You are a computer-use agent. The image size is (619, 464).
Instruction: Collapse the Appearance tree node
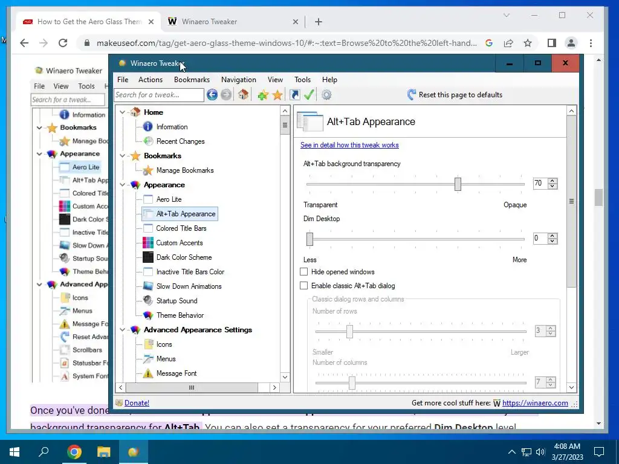coord(122,185)
